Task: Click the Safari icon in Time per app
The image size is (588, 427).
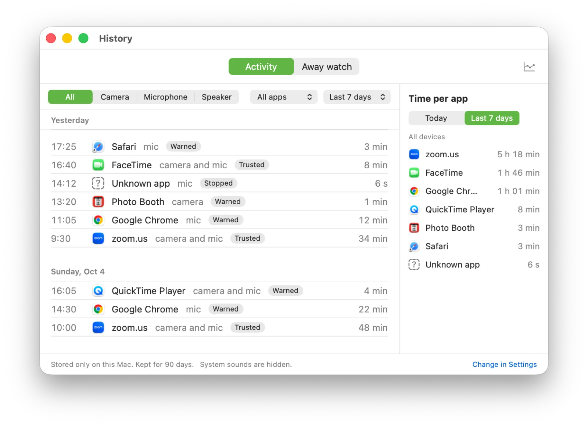Action: click(x=414, y=246)
